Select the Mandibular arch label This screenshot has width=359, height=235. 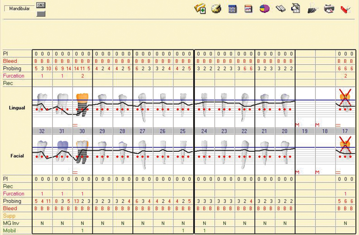(x=19, y=9)
